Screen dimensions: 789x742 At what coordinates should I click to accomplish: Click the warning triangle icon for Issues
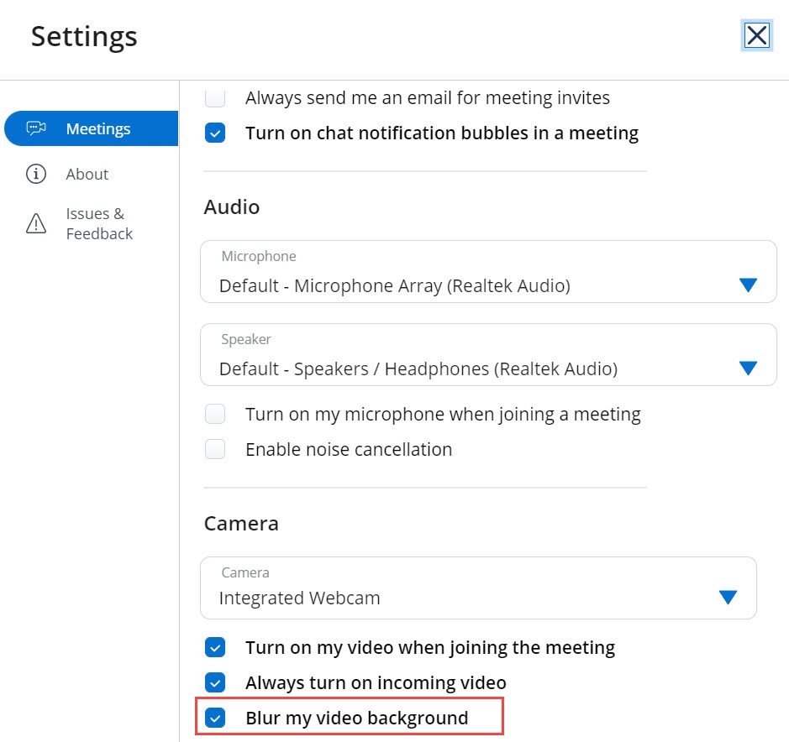[x=36, y=223]
